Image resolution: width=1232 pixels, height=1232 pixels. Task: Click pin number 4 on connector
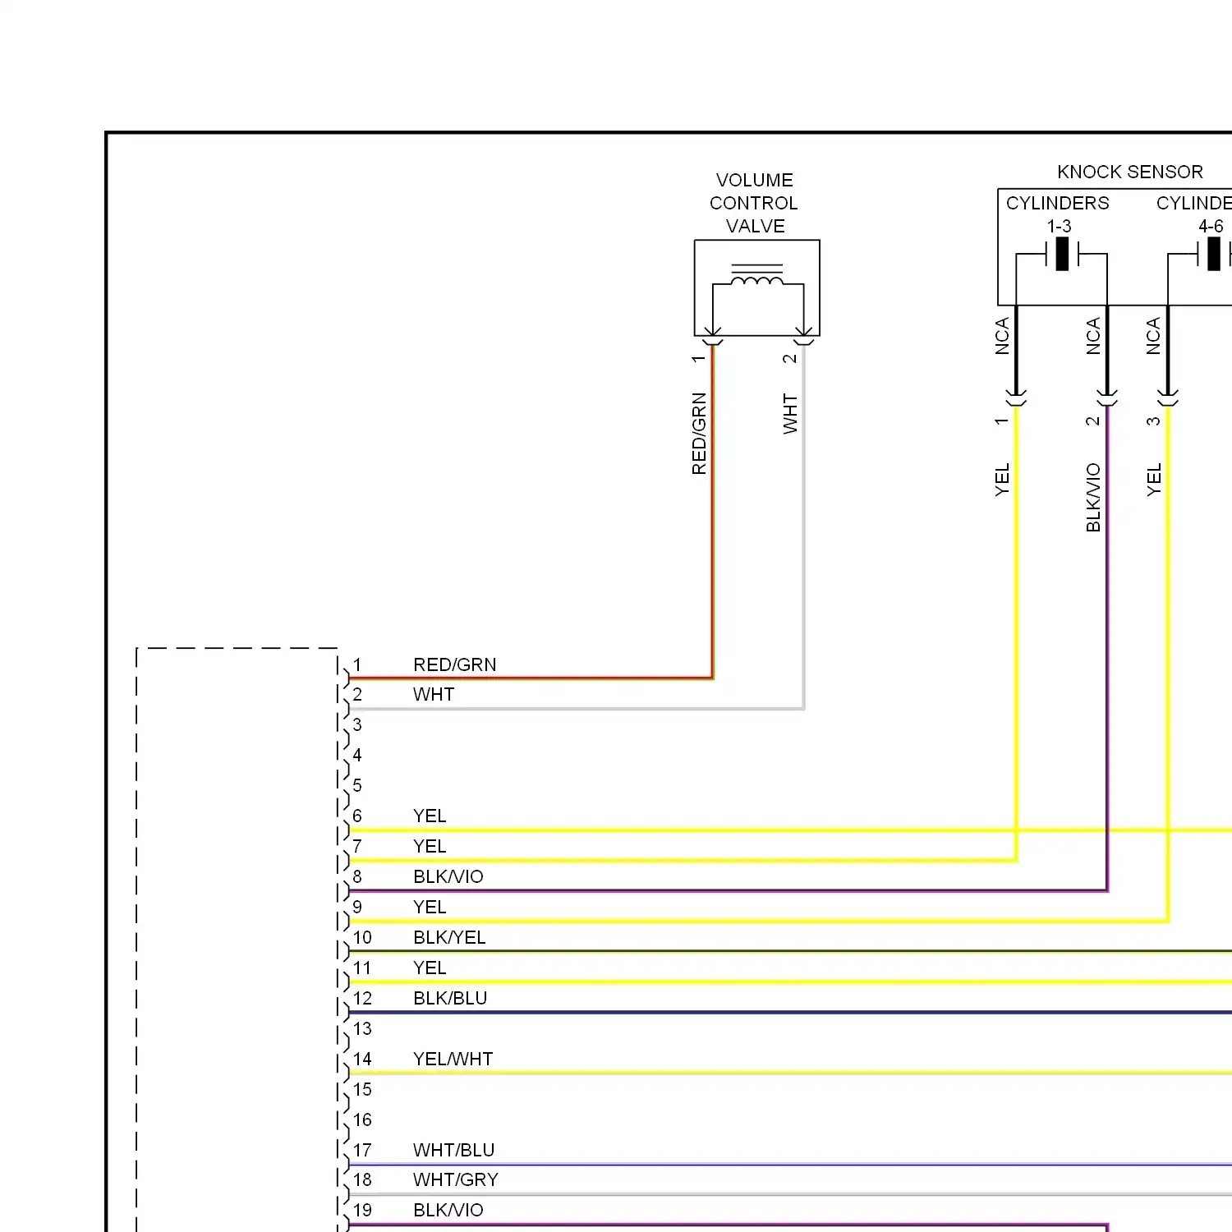pos(357,756)
